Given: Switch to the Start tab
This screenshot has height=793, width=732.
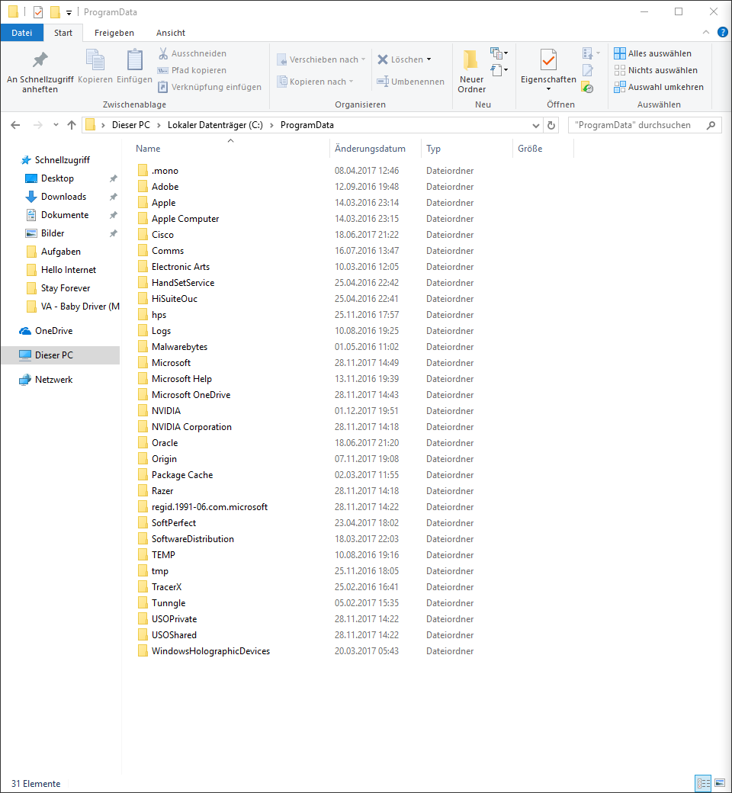Looking at the screenshot, I should [63, 32].
